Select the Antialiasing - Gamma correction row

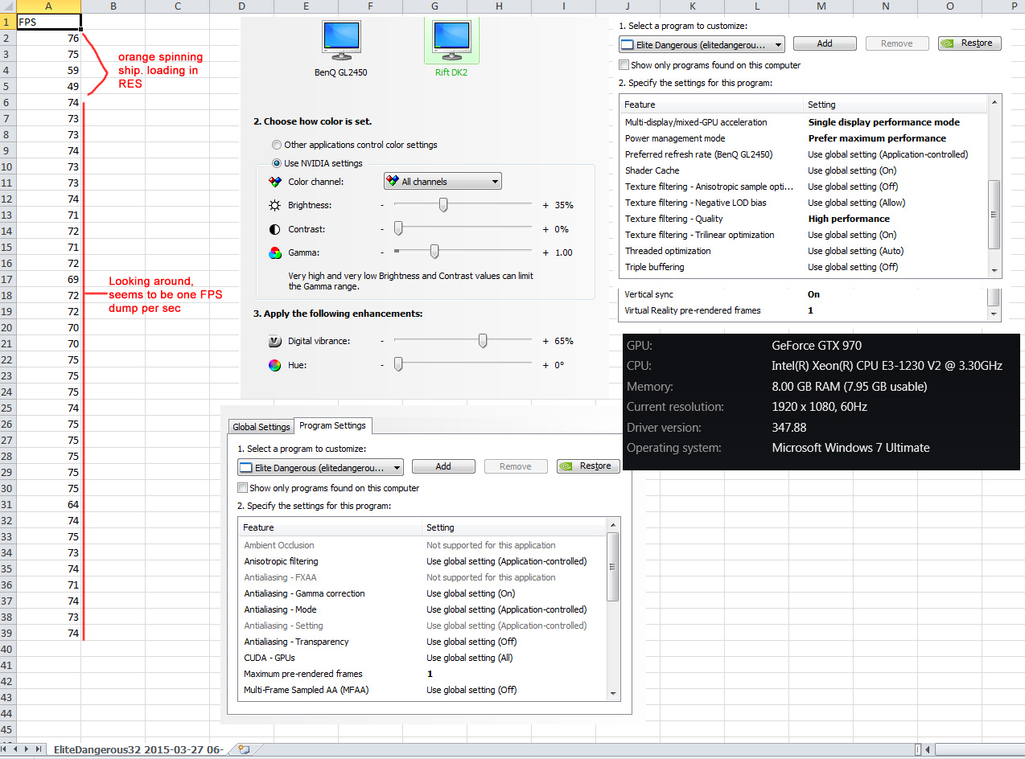click(x=423, y=593)
